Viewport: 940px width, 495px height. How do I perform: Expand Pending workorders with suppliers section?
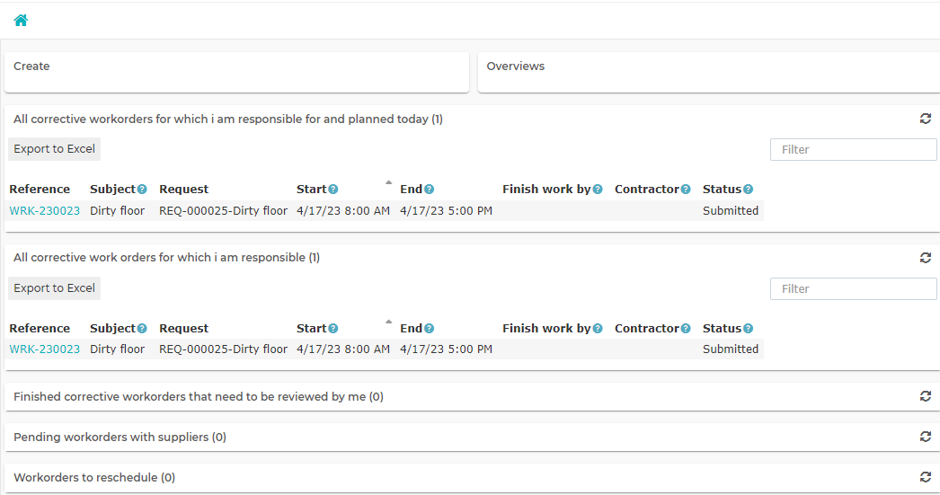(x=120, y=437)
